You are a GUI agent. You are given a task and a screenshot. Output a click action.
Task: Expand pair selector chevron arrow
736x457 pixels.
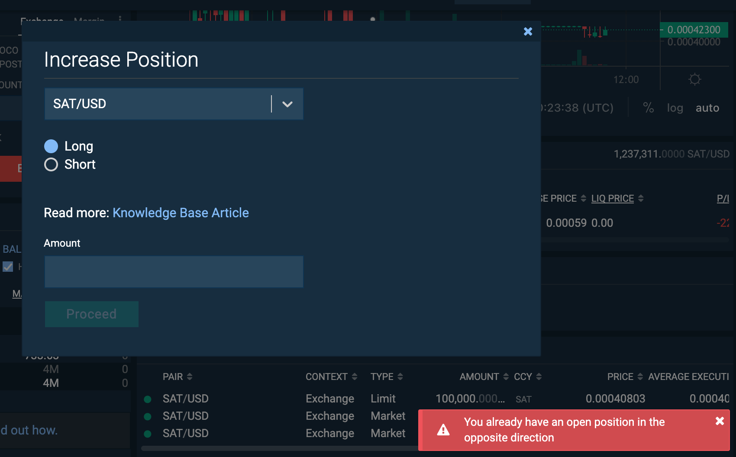tap(287, 104)
